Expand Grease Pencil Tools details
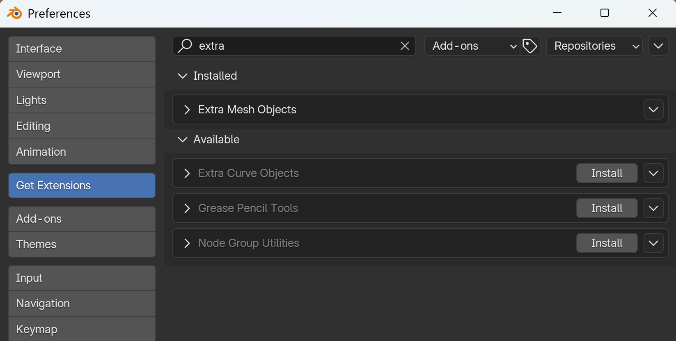 click(187, 208)
